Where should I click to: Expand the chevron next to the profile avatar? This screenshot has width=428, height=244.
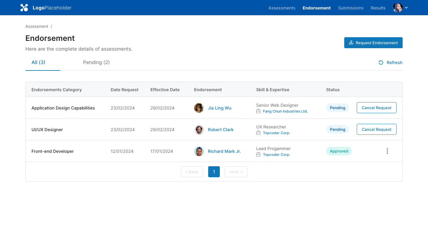[x=406, y=8]
